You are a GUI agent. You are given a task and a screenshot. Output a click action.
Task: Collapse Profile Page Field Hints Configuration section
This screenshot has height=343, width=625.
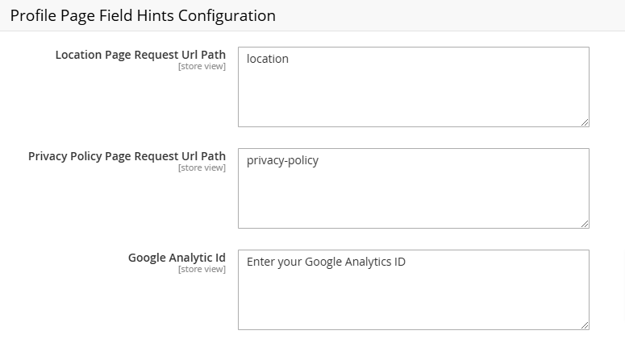coord(143,15)
